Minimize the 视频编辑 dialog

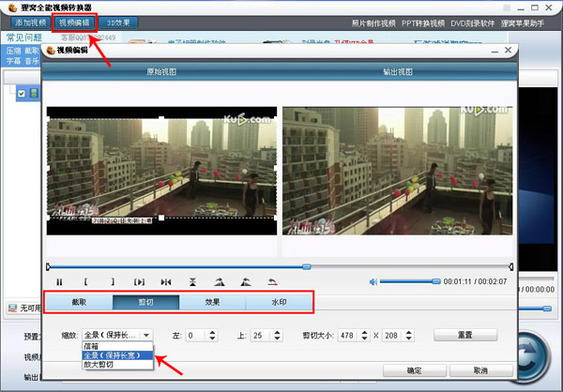[495, 51]
